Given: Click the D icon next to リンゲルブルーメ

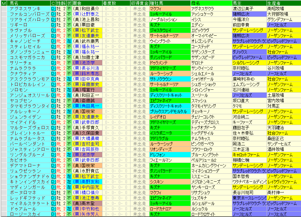Looking at the screenshot, I should [53, 155].
